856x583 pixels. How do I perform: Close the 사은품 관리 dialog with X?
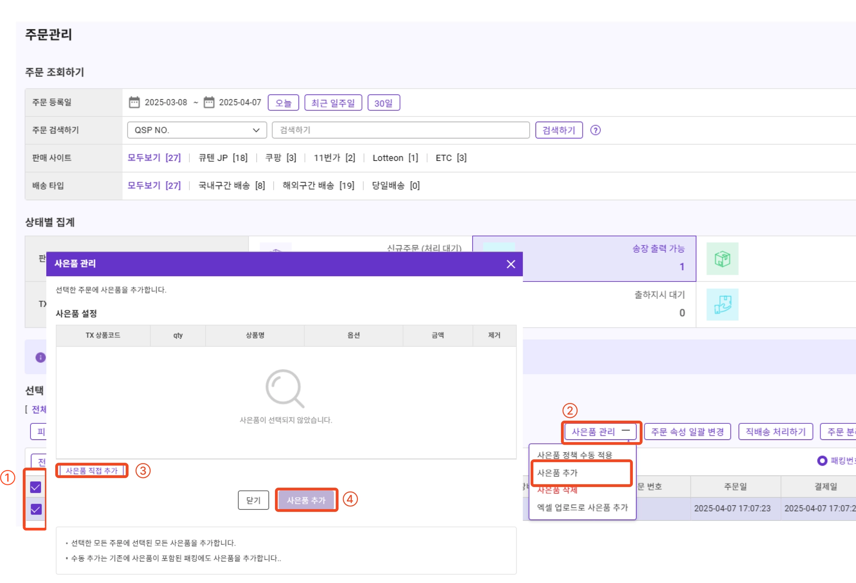coord(510,264)
